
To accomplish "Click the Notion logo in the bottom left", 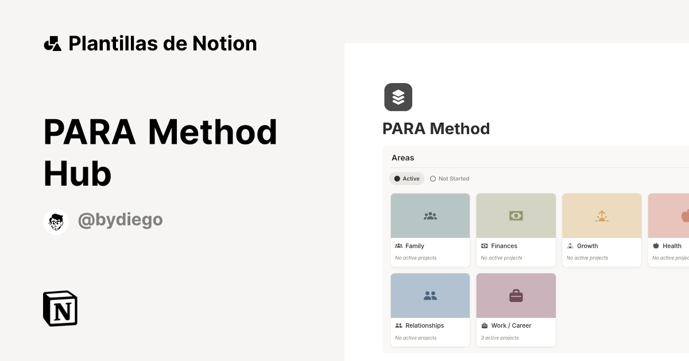I will click(x=60, y=308).
